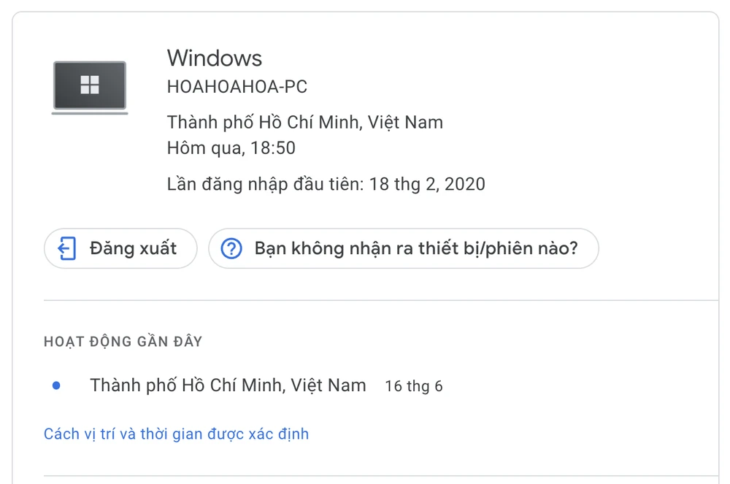The height and width of the screenshot is (484, 730).
Task: Click the 'HOẠT ĐỘNG GẦN ĐÂY' section header
Action: [x=123, y=342]
